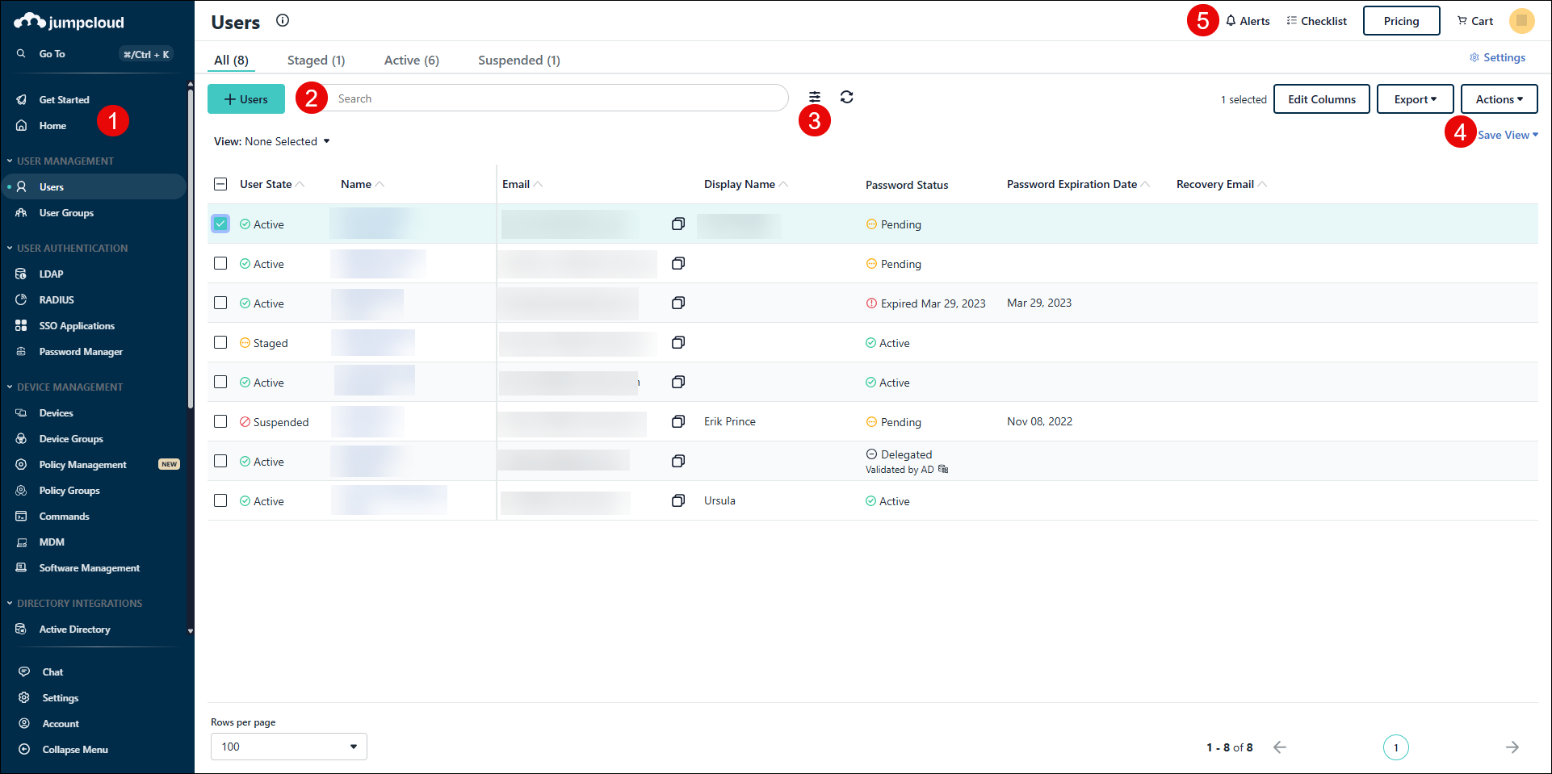Open the Commands section
This screenshot has width=1552, height=774.
64,516
